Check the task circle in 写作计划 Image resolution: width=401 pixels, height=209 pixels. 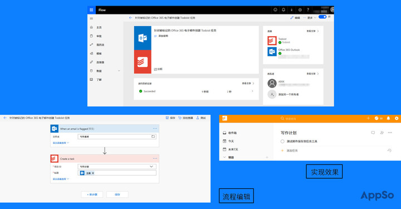(282, 141)
